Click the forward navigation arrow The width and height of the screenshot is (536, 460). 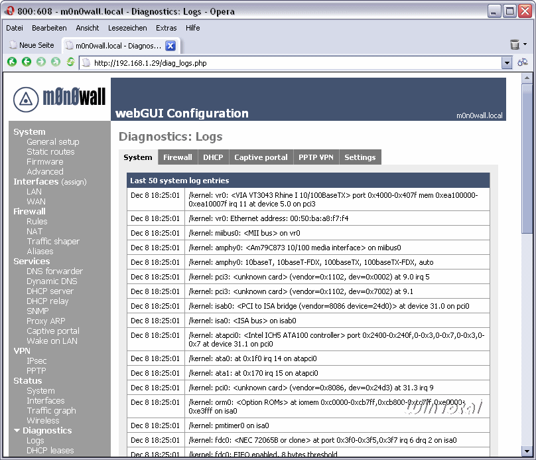tap(41, 62)
